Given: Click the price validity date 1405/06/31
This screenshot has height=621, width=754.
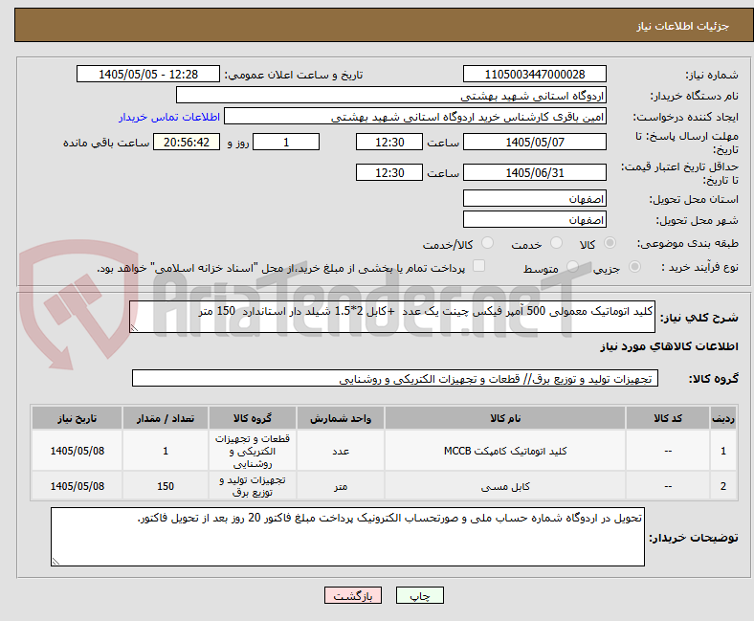Looking at the screenshot, I should (535, 172).
